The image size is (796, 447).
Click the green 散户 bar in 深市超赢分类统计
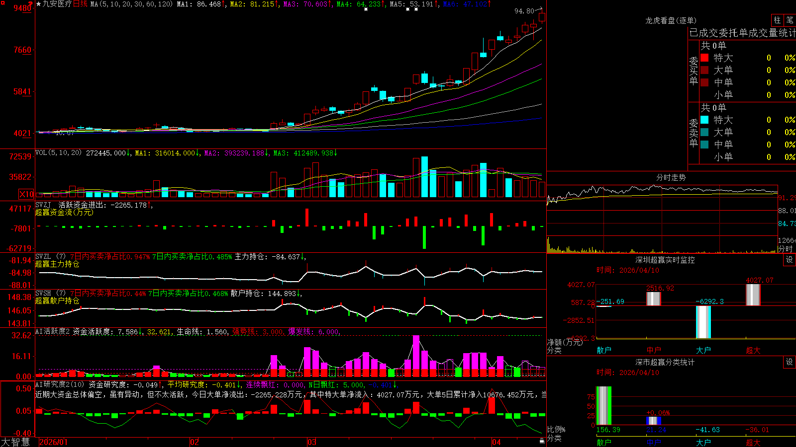tap(604, 405)
